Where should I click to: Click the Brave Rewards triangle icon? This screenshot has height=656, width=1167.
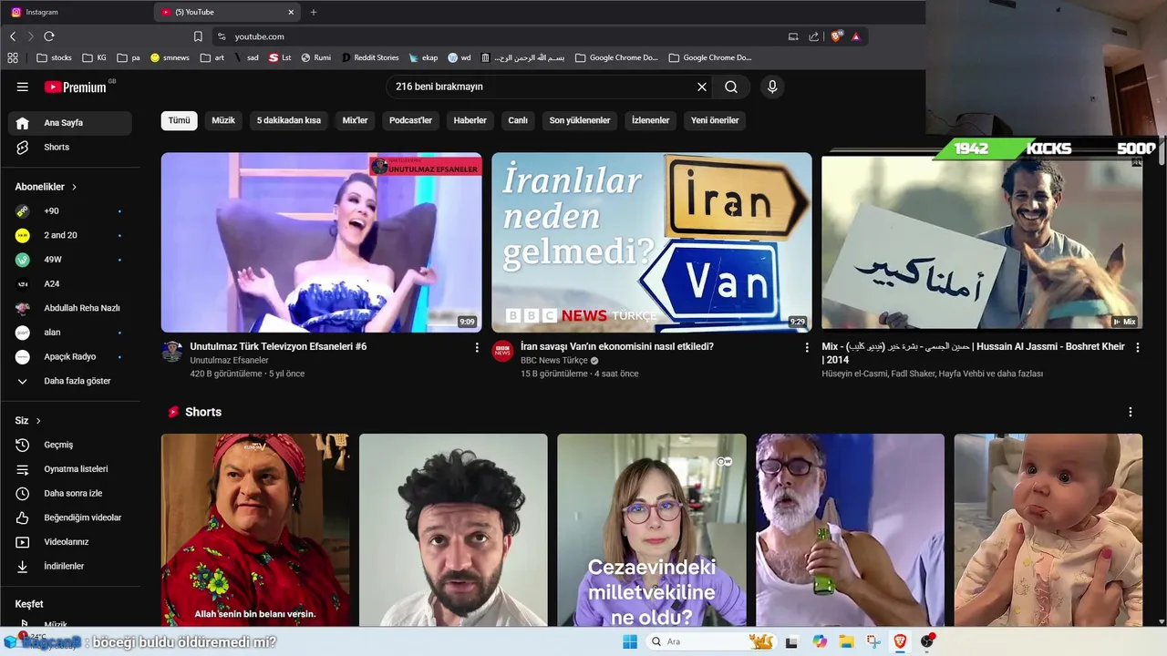tap(856, 36)
